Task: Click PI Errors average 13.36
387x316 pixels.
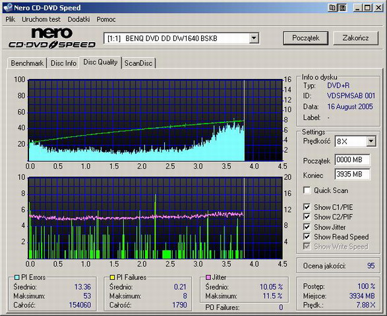Action: tap(82, 287)
